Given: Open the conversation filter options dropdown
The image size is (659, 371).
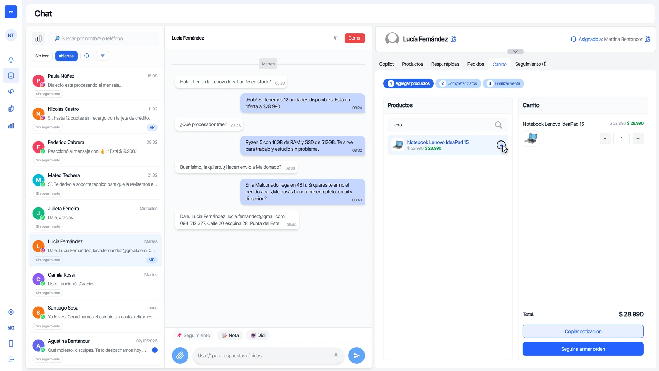Looking at the screenshot, I should [103, 56].
